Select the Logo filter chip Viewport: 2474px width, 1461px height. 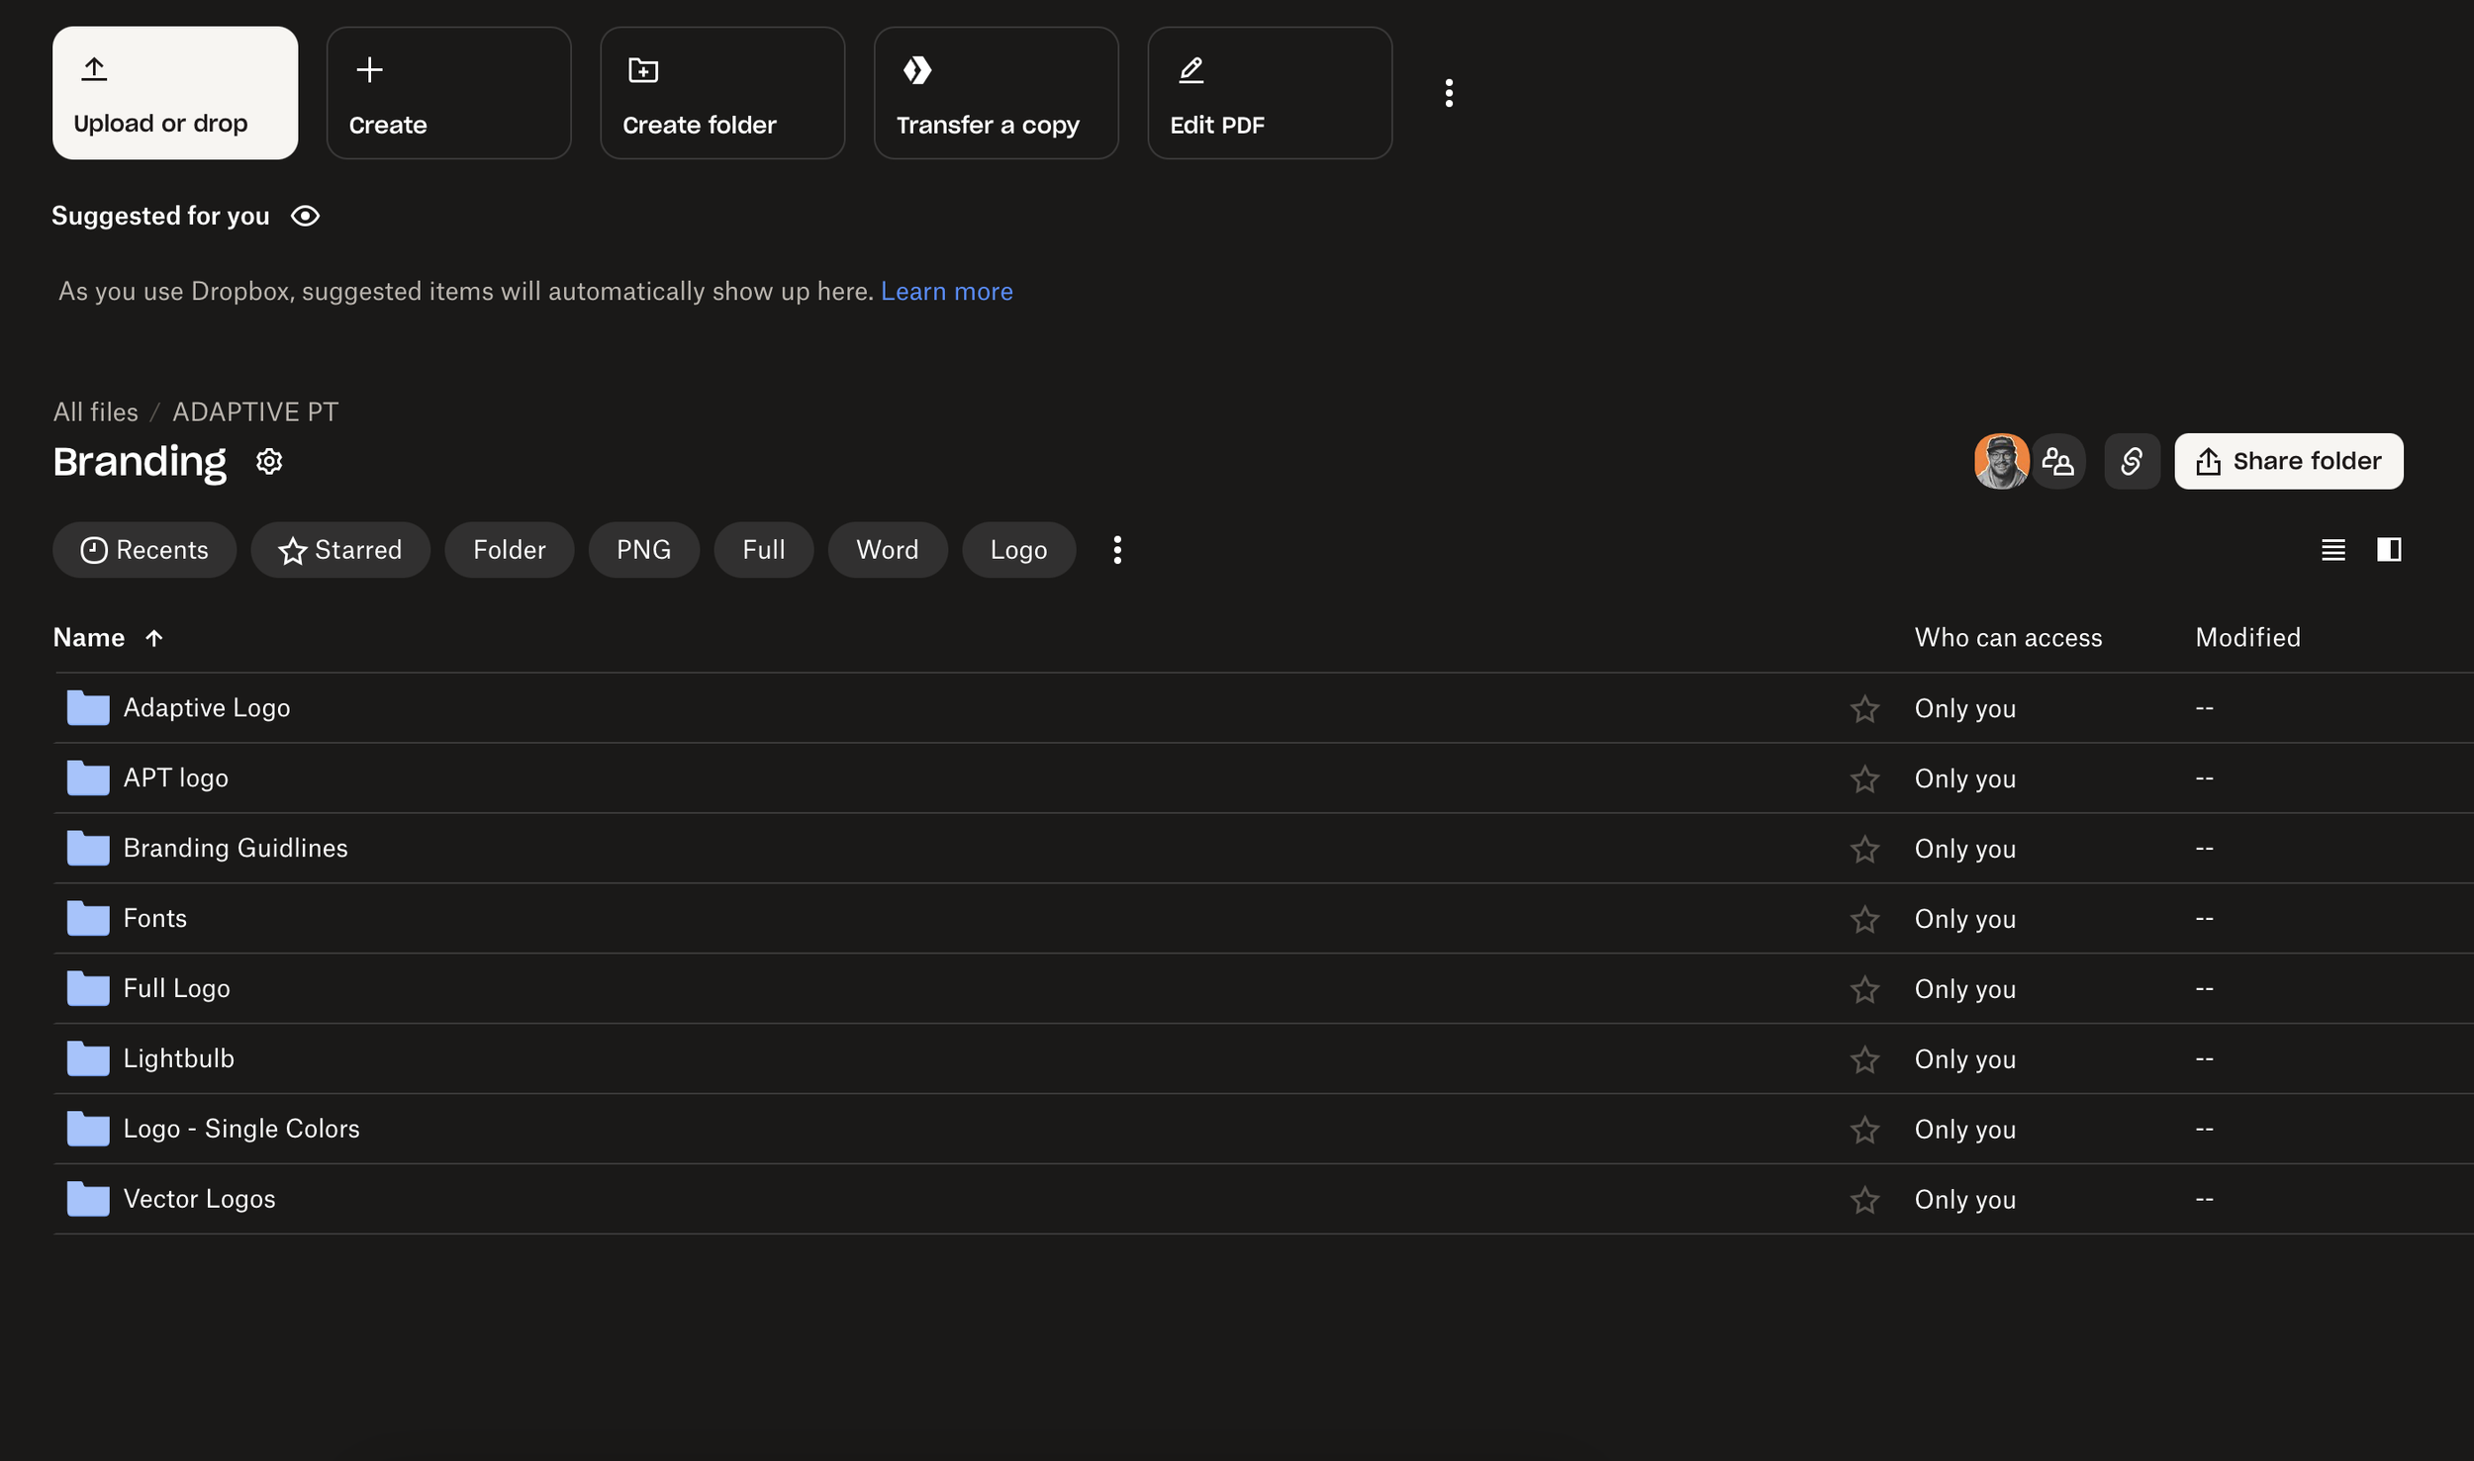pyautogui.click(x=1018, y=550)
